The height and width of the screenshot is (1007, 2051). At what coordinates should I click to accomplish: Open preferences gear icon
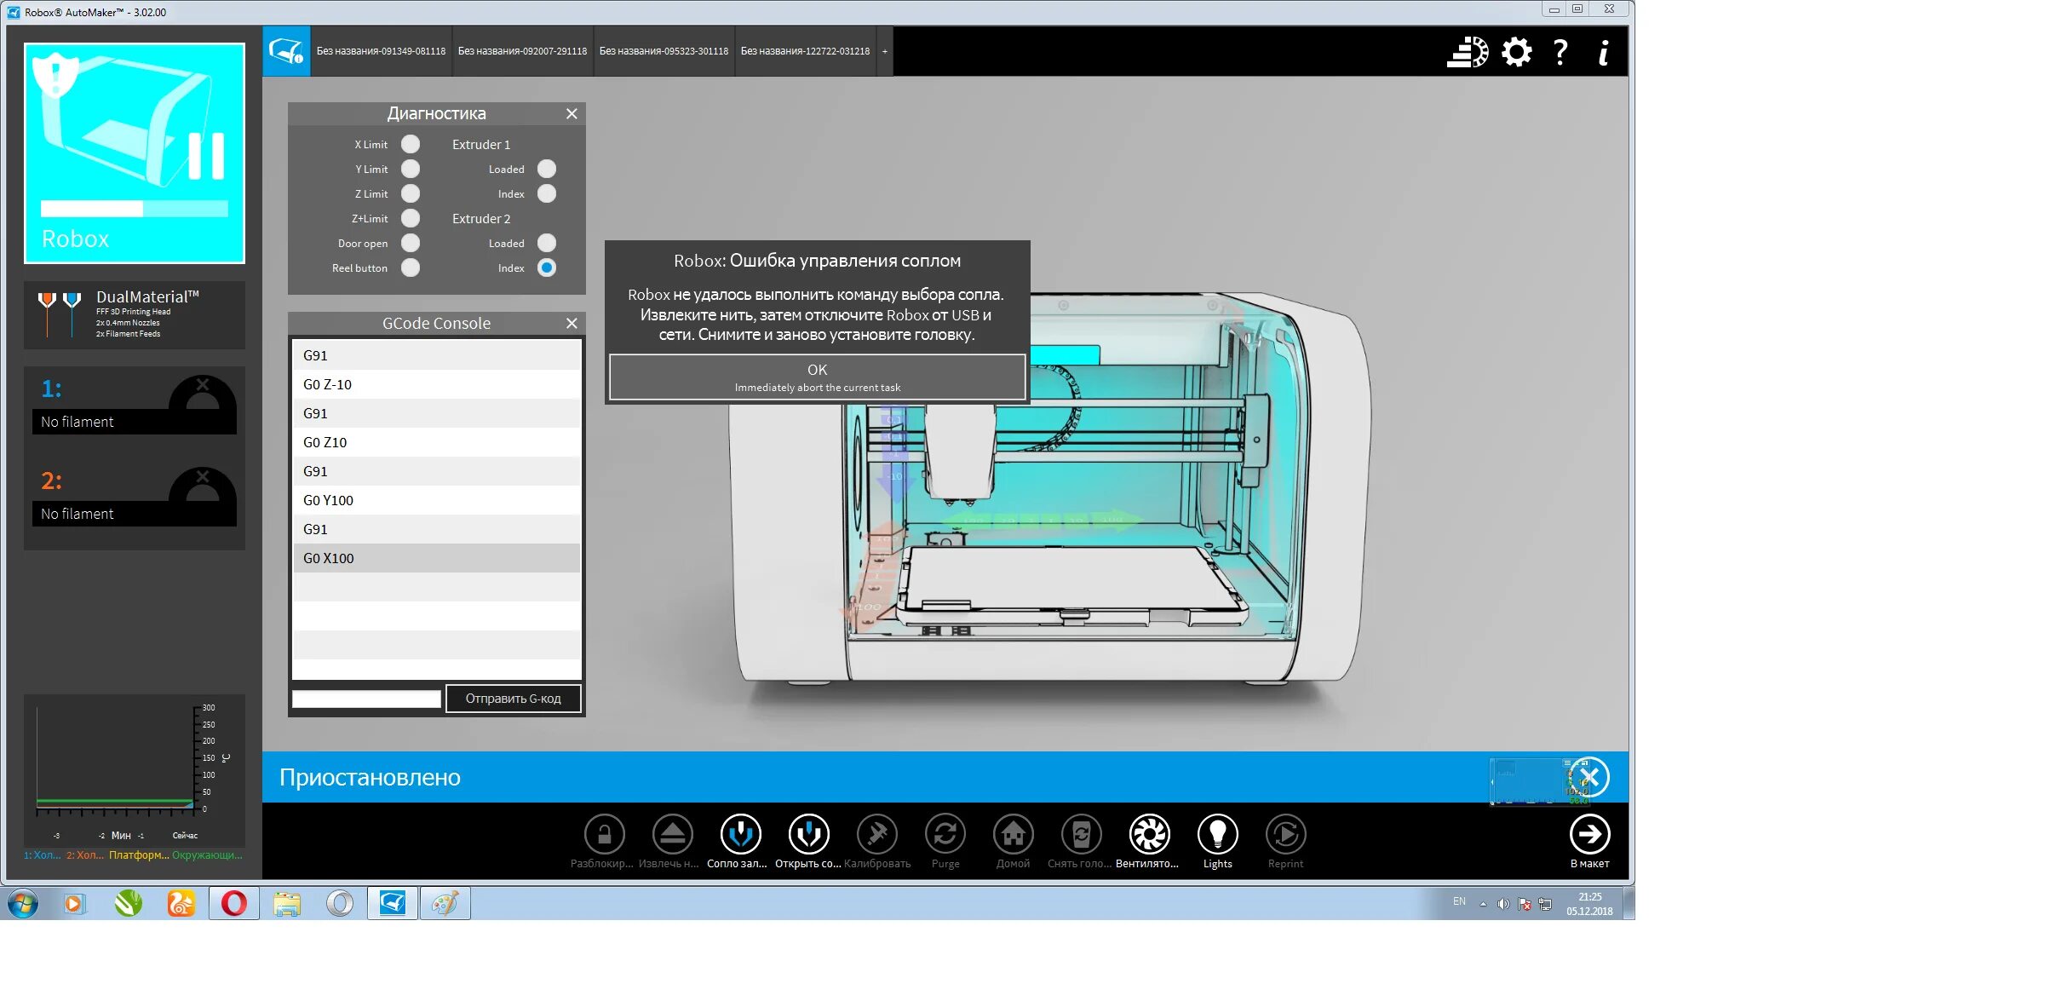tap(1516, 52)
